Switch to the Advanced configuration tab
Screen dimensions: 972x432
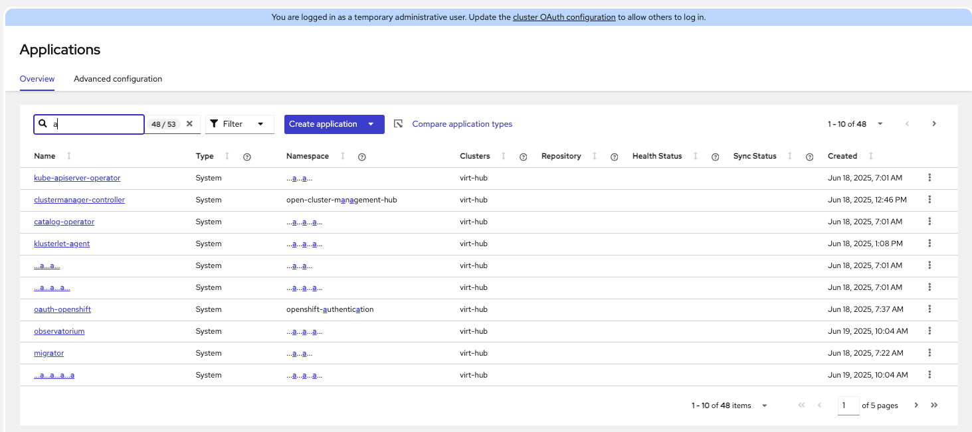click(118, 79)
